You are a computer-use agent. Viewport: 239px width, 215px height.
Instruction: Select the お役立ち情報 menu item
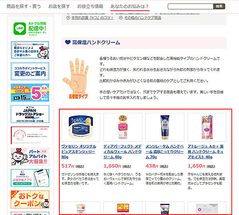90,6
